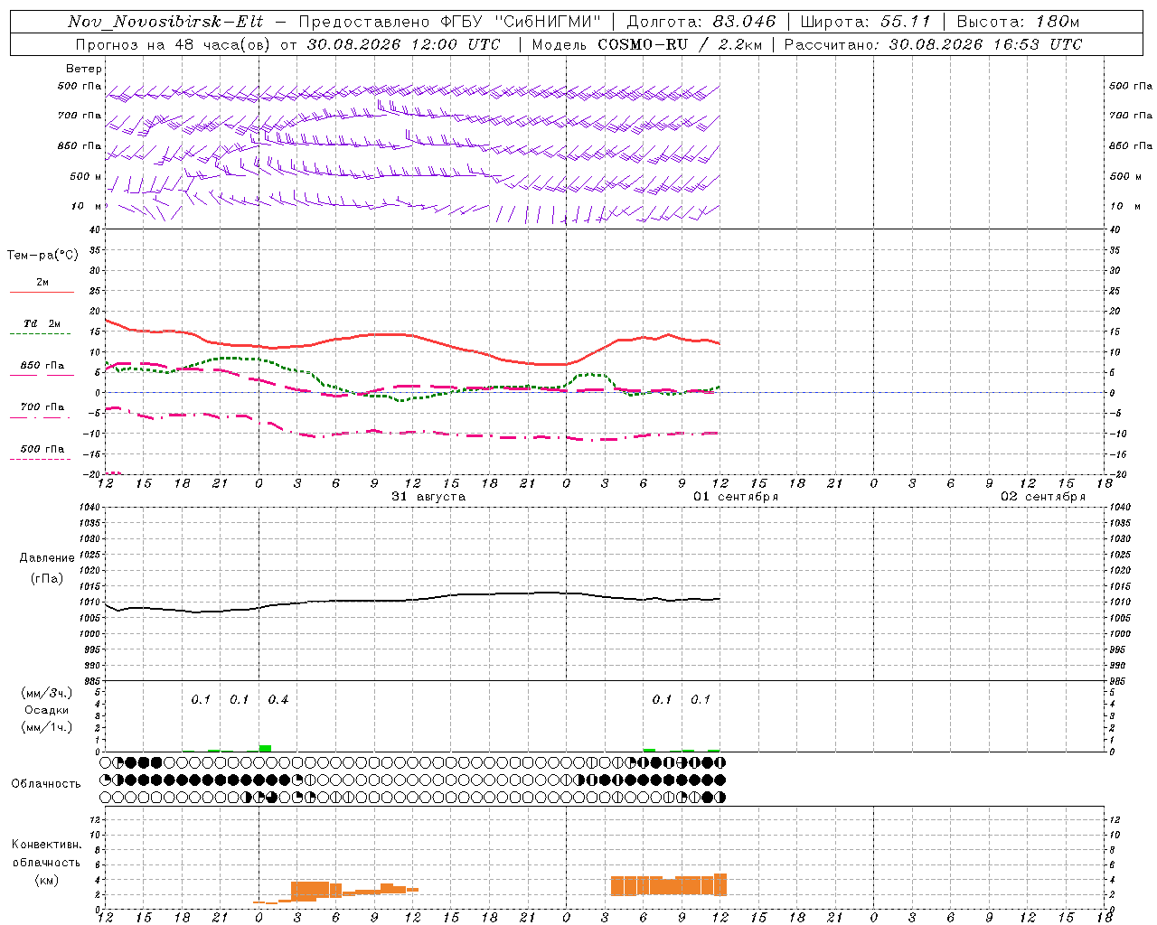
Task: Click the Конвективн. облачность label
Action: coord(46,862)
